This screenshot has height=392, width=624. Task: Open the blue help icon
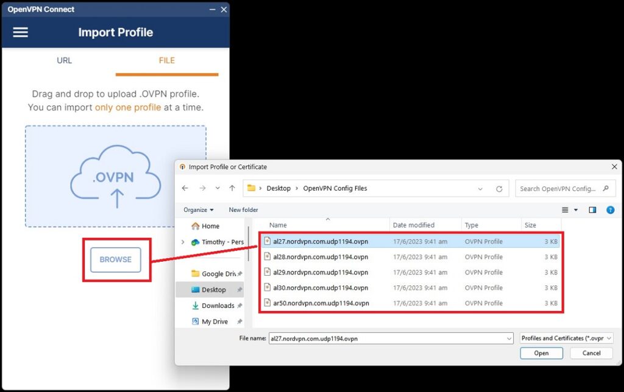pos(610,210)
